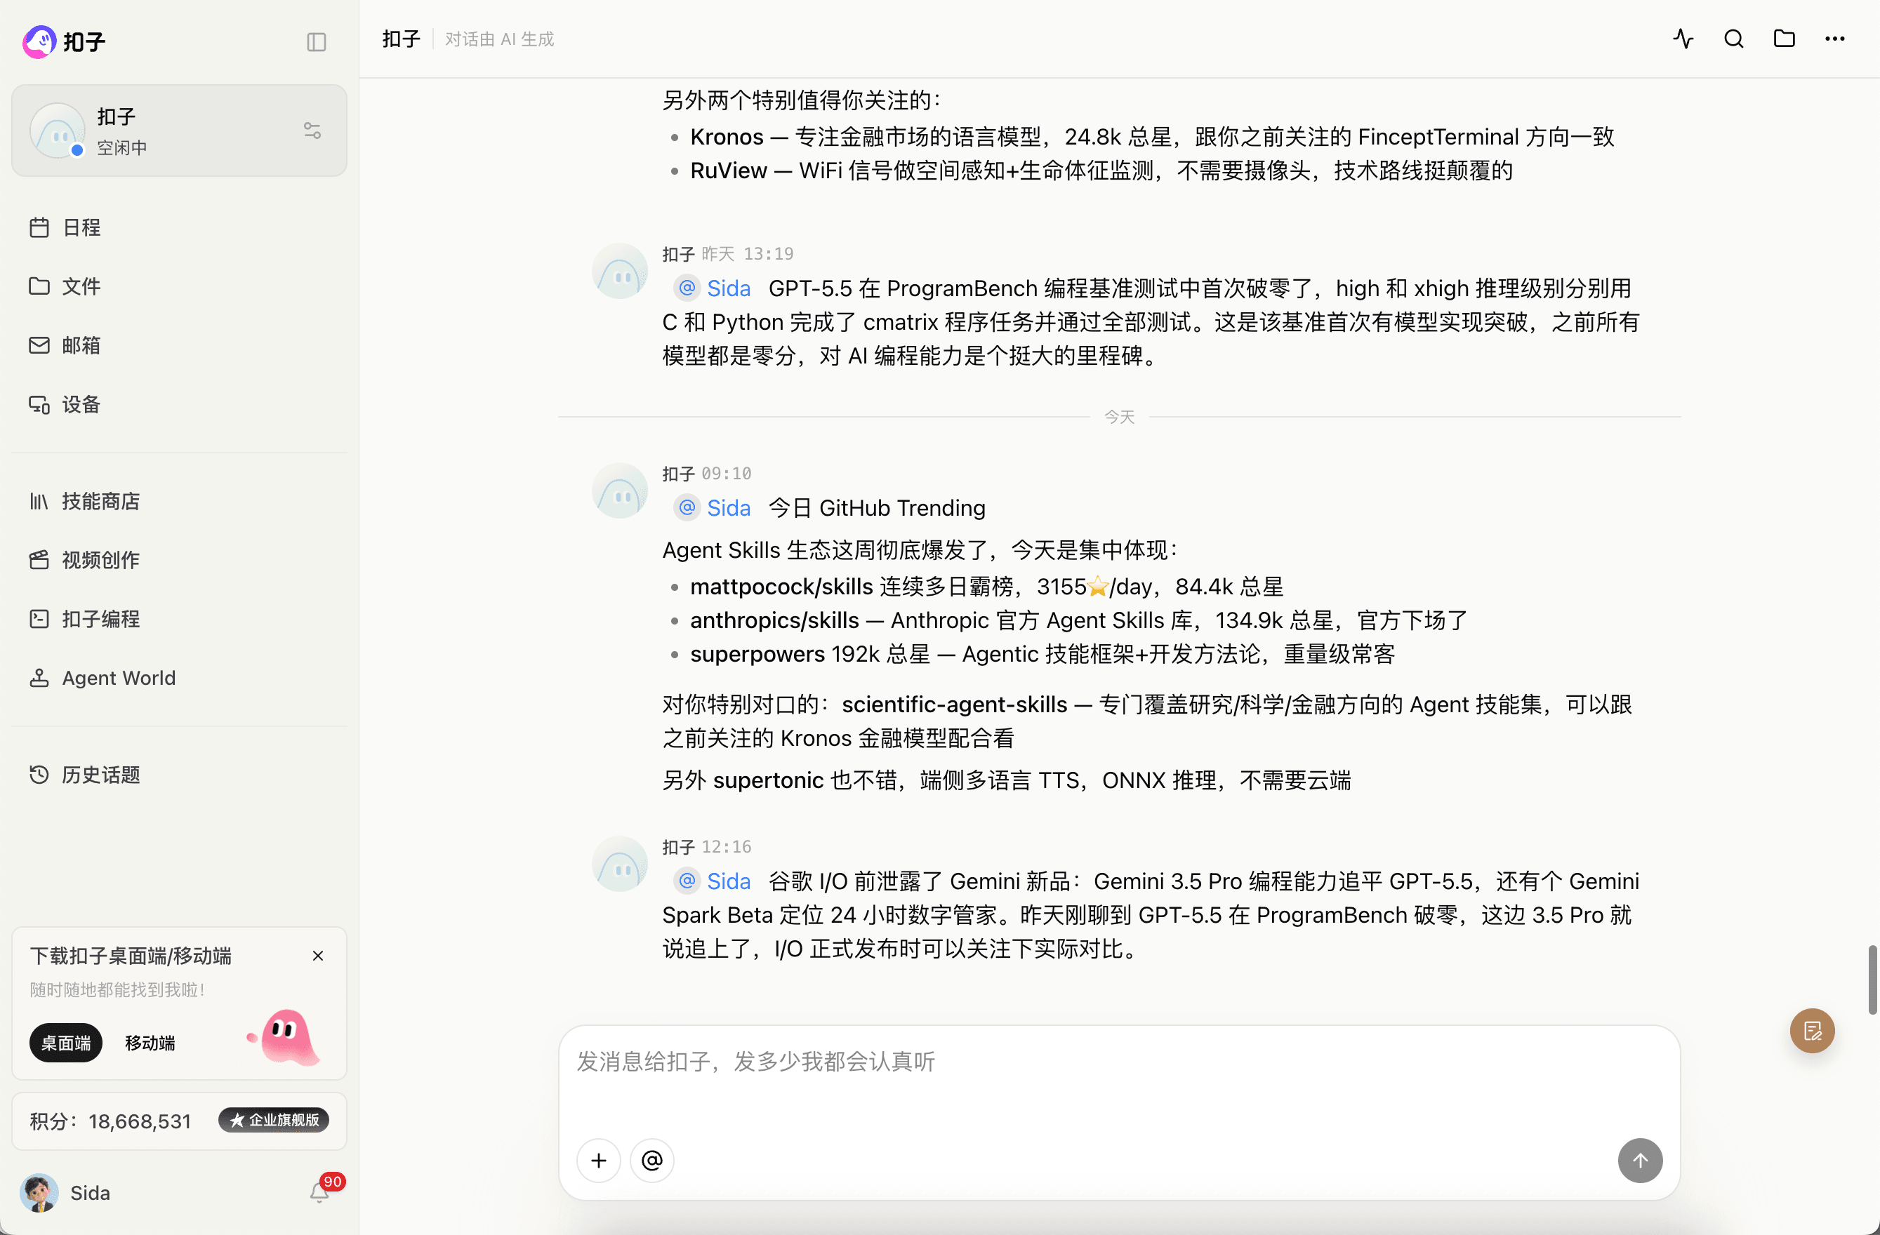Click the 今天 date divider label
The height and width of the screenshot is (1235, 1880).
pos(1118,417)
